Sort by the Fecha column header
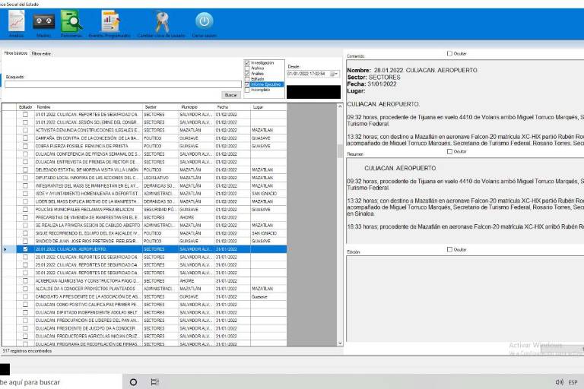Viewport: 584px width, 389px height. coord(222,107)
